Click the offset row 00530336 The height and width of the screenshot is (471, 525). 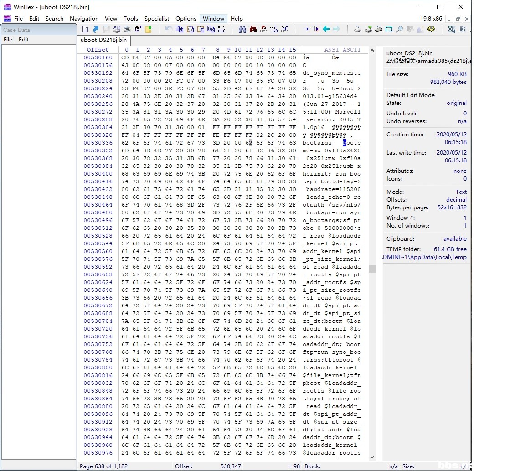[98, 143]
